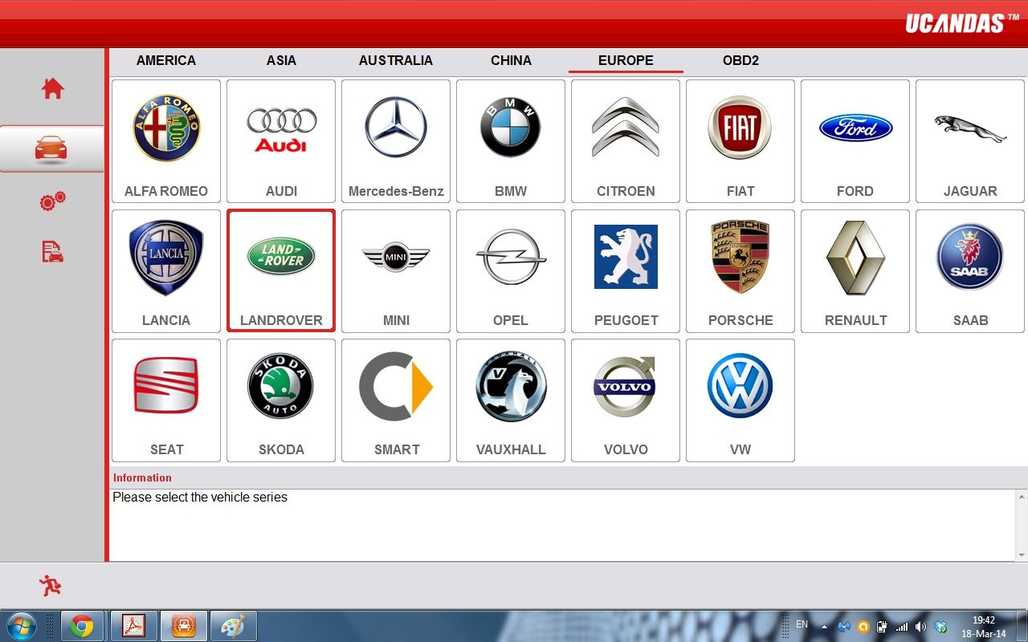This screenshot has width=1028, height=642.
Task: Open the EN language indicator
Action: click(802, 624)
